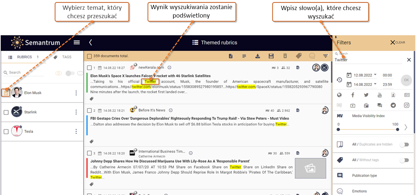Open calendar icon for end date 14.08.2022
This screenshot has width=416, height=195.
349,84
